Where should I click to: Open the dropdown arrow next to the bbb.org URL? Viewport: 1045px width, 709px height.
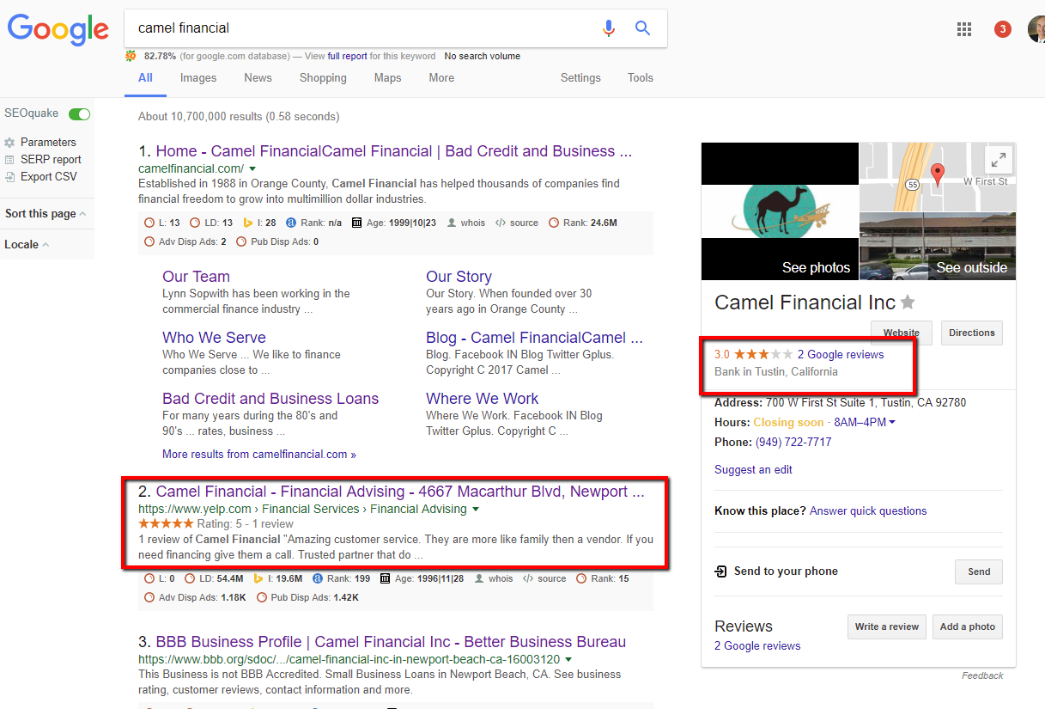point(569,659)
